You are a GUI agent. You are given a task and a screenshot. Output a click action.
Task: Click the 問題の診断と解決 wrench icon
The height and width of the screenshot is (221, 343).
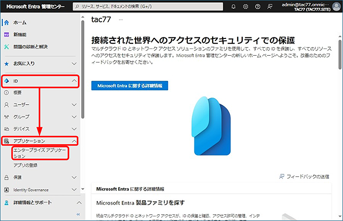point(7,47)
